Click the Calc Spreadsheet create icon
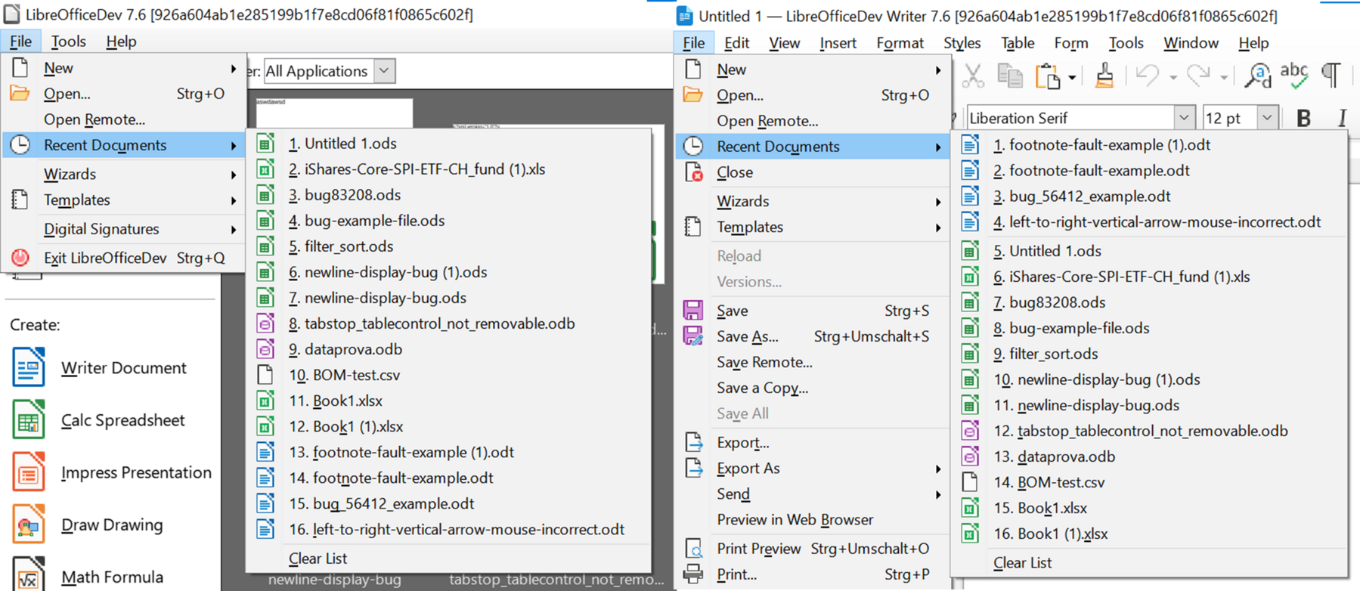Screen dimensions: 1360x591 28,420
